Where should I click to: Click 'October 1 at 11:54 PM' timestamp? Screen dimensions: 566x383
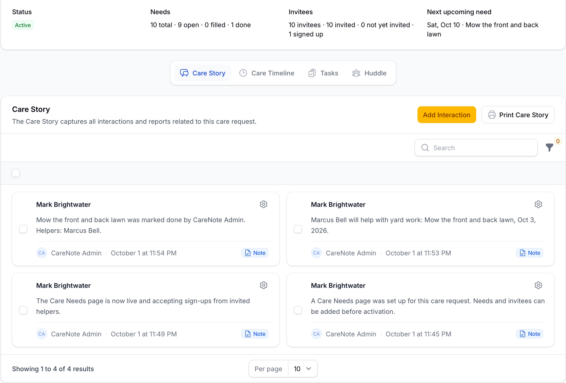(144, 253)
